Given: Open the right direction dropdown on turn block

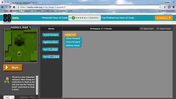Looking at the screenshot, I should coord(54,57).
